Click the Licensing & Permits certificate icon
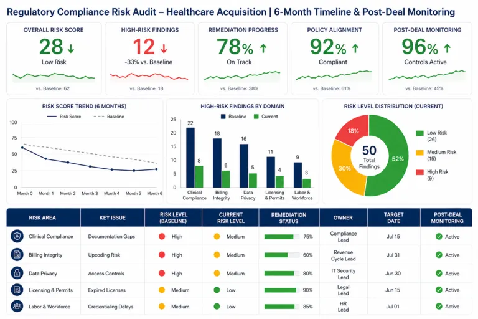Viewport: 478px width, 319px height. pyautogui.click(x=17, y=290)
